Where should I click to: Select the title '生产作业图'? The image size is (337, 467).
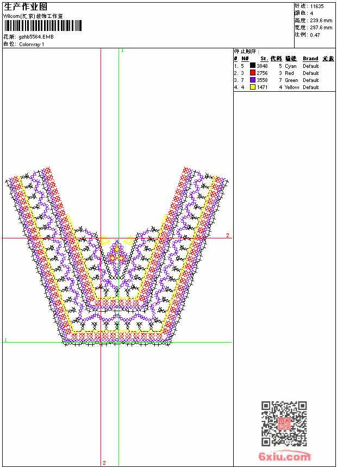tap(26, 7)
